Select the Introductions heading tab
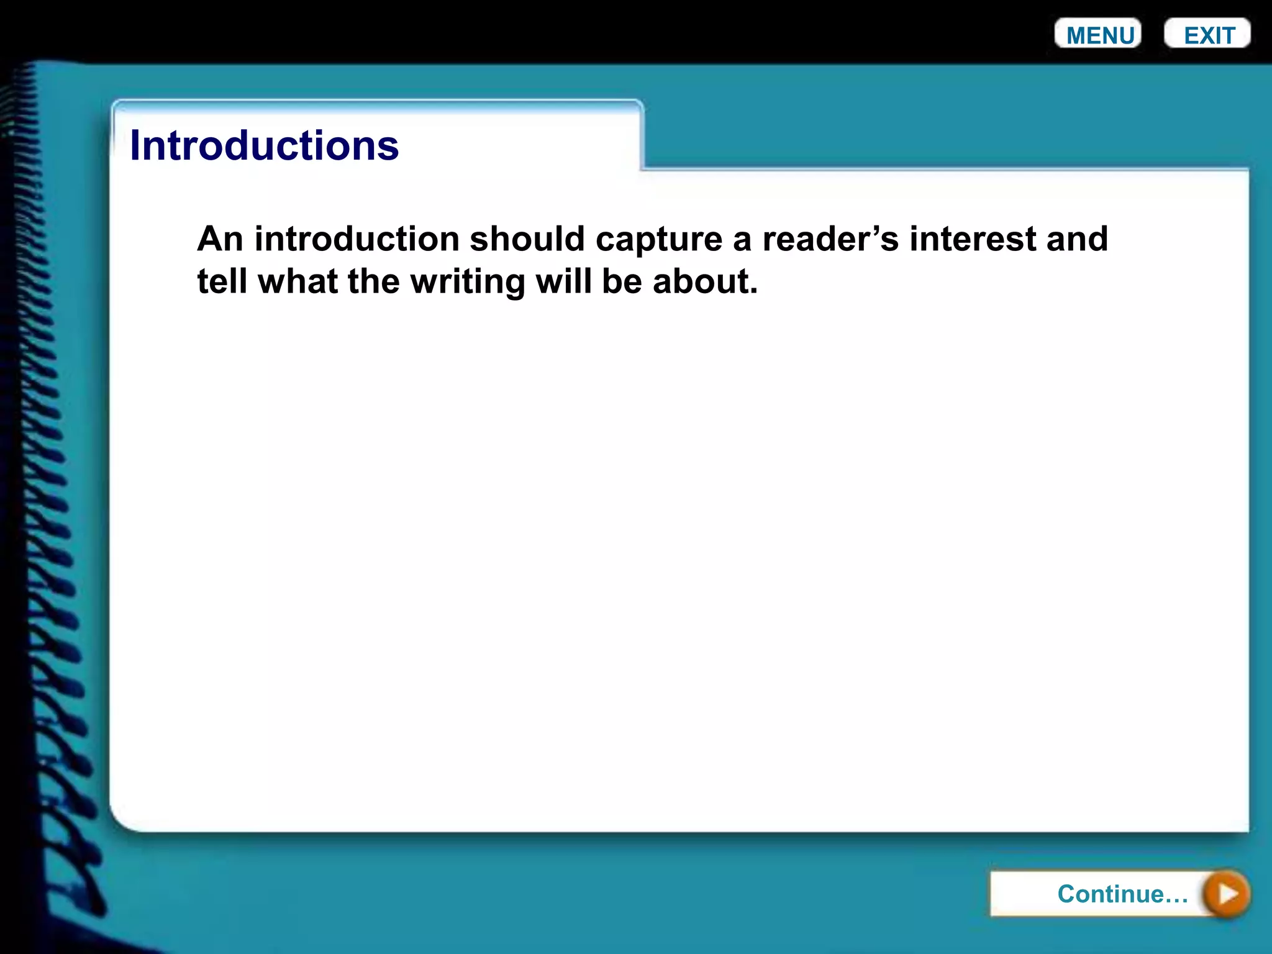 point(265,146)
